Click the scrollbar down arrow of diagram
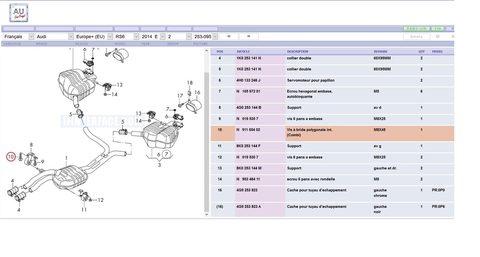The height and width of the screenshot is (257, 480). pyautogui.click(x=206, y=214)
